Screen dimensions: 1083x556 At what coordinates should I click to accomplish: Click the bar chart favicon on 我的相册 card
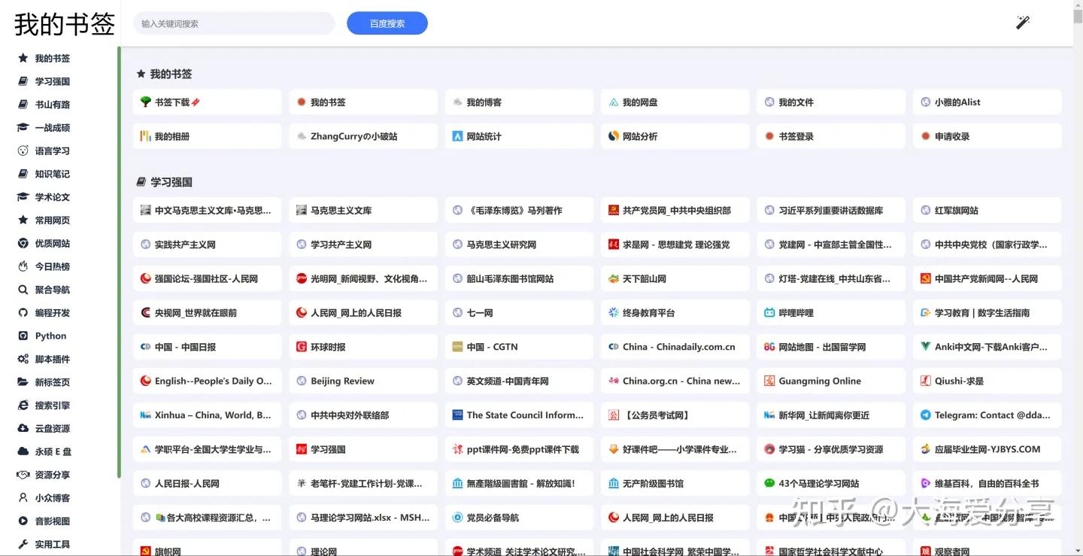tap(146, 136)
